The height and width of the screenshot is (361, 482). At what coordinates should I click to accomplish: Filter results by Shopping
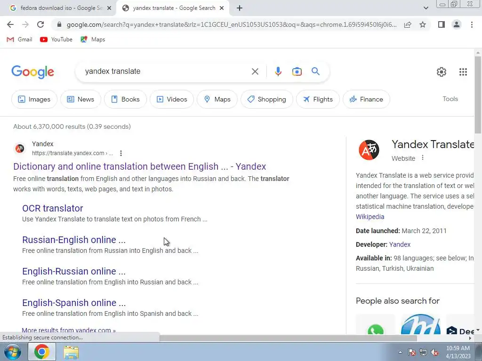pos(267,99)
